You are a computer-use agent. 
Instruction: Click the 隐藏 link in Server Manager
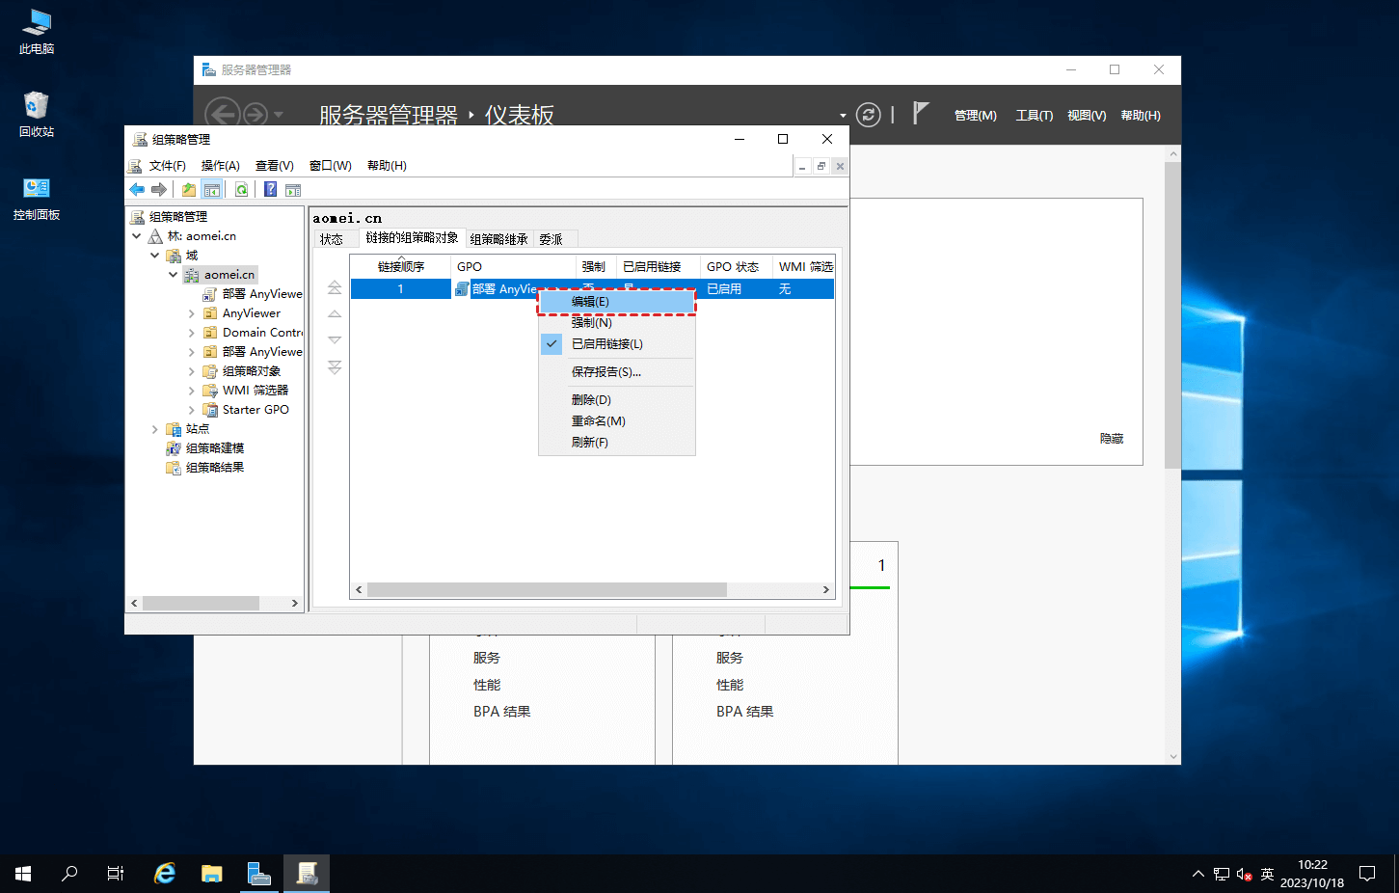tap(1111, 439)
